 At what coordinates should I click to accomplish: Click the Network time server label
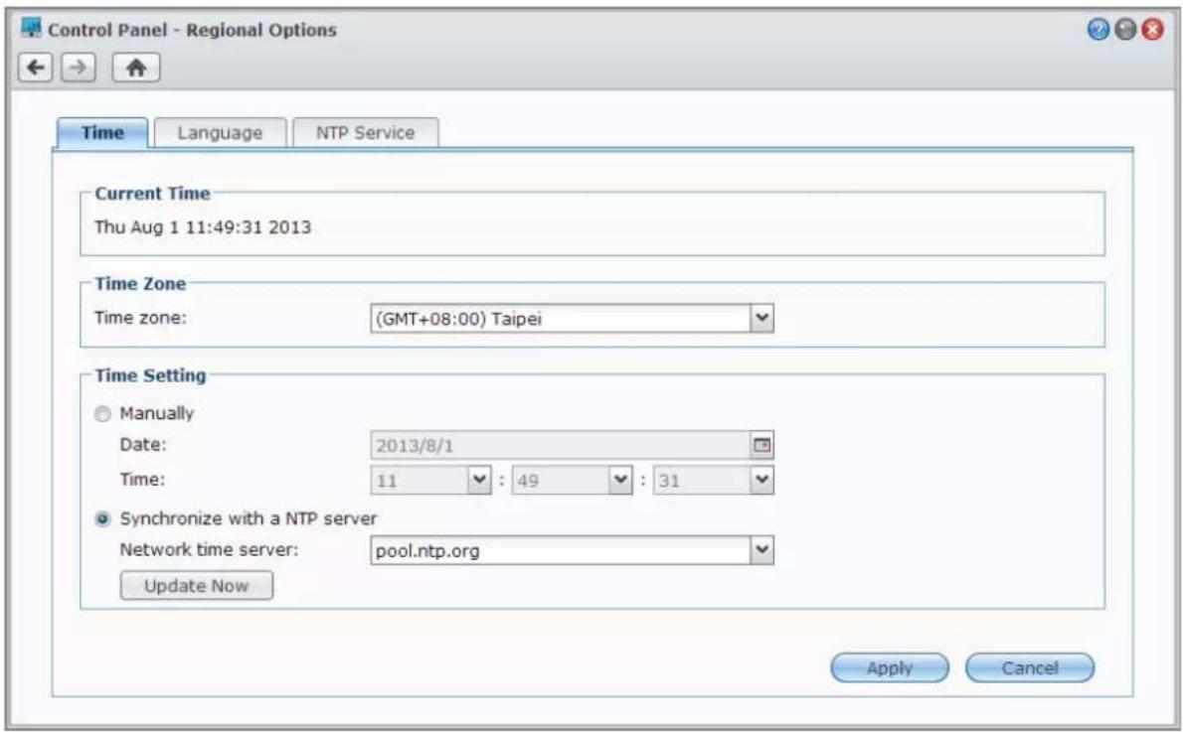click(x=209, y=549)
